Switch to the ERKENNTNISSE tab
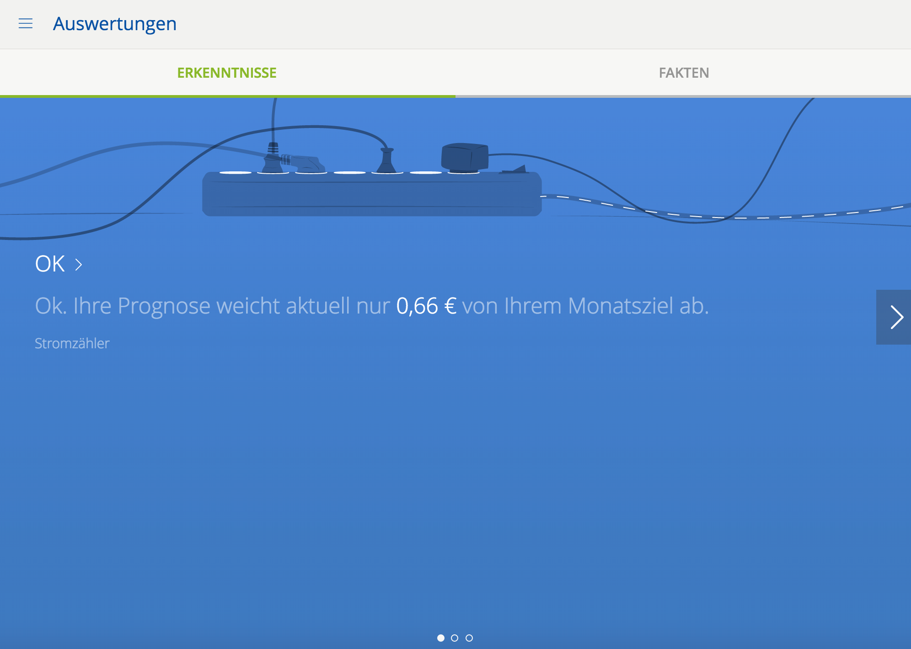The width and height of the screenshot is (911, 649). [x=227, y=73]
